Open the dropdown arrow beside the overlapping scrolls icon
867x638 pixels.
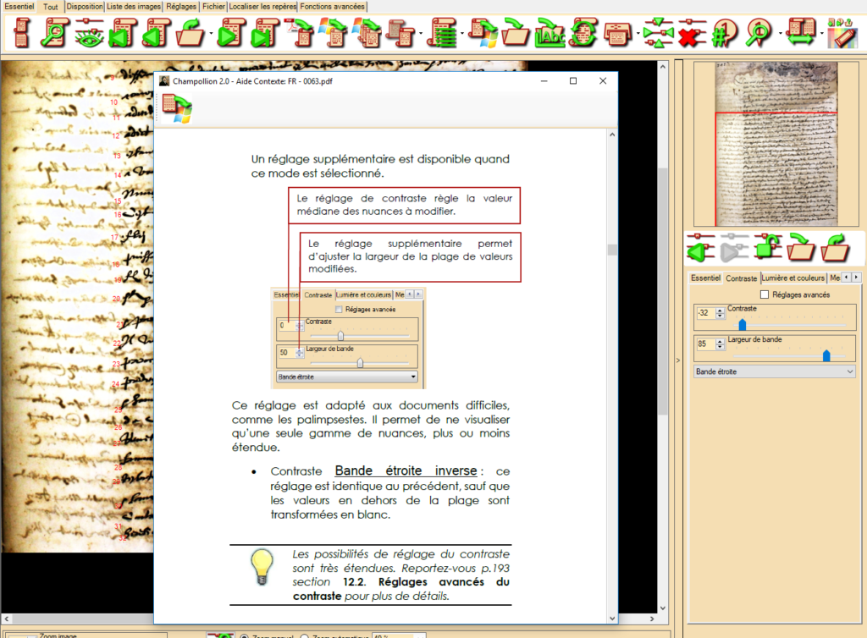click(x=422, y=34)
